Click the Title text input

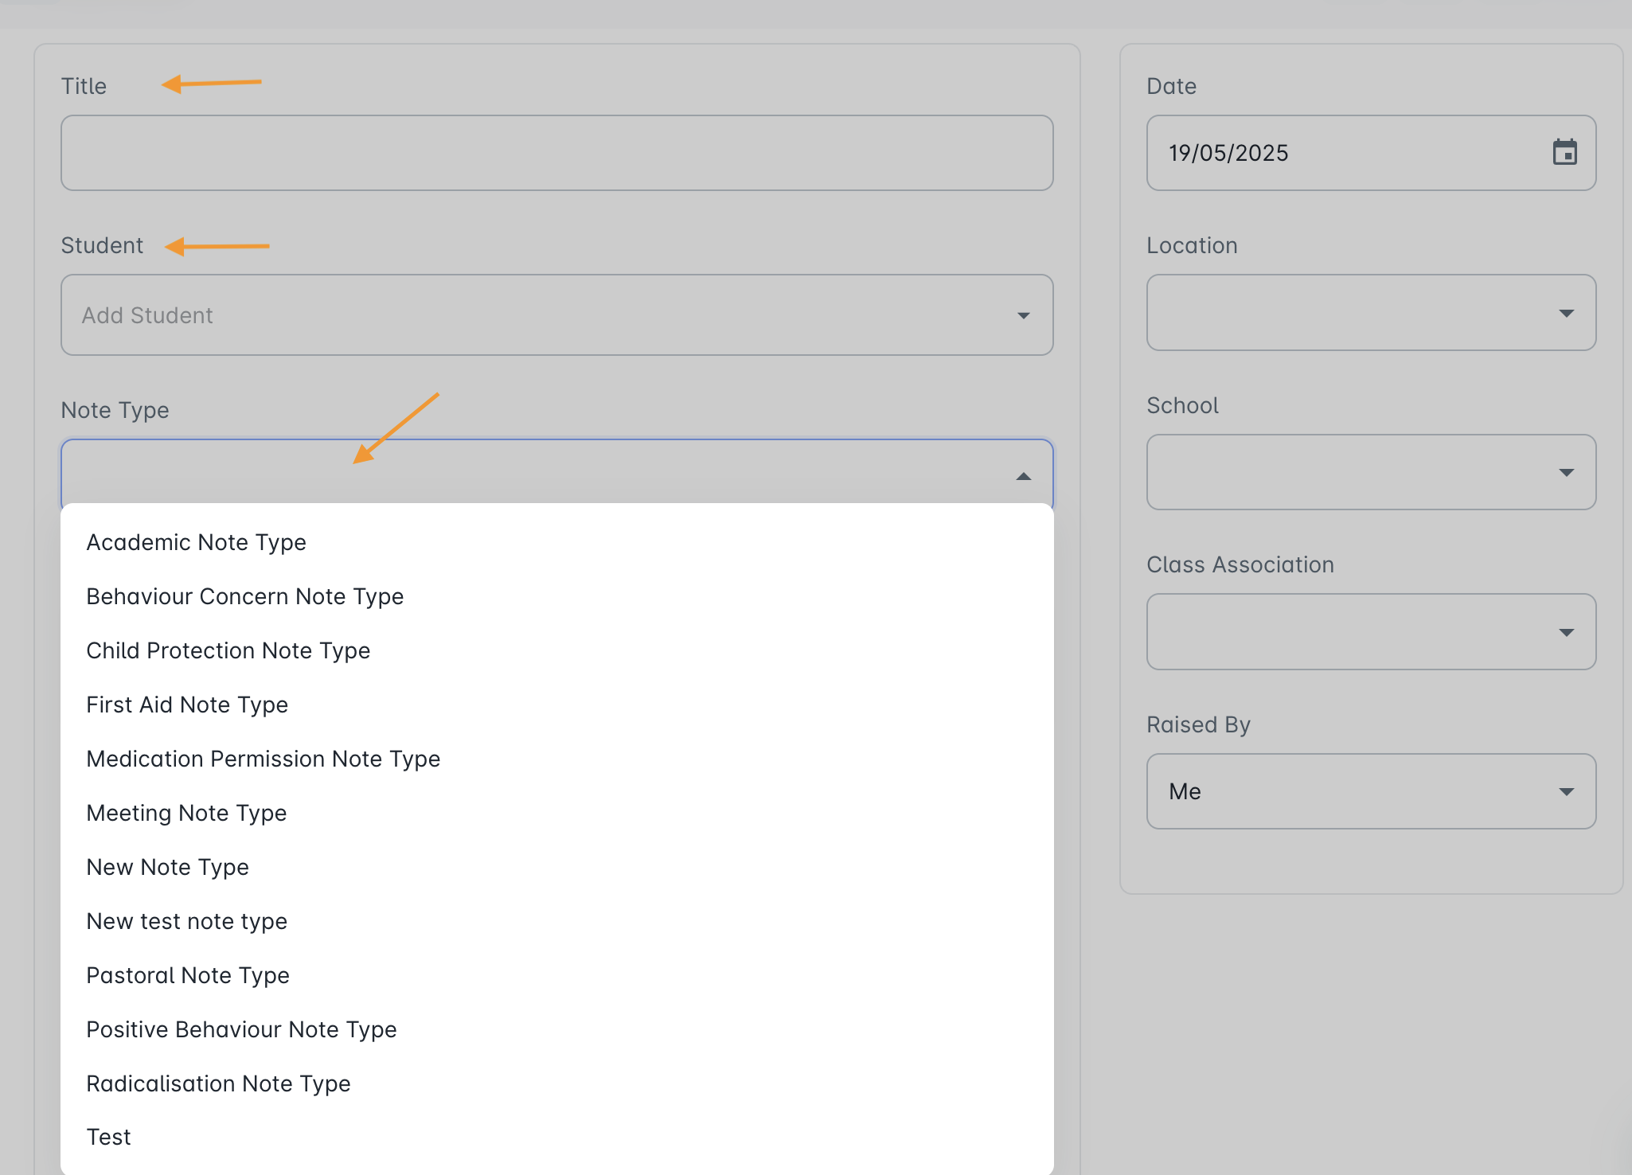coord(557,153)
